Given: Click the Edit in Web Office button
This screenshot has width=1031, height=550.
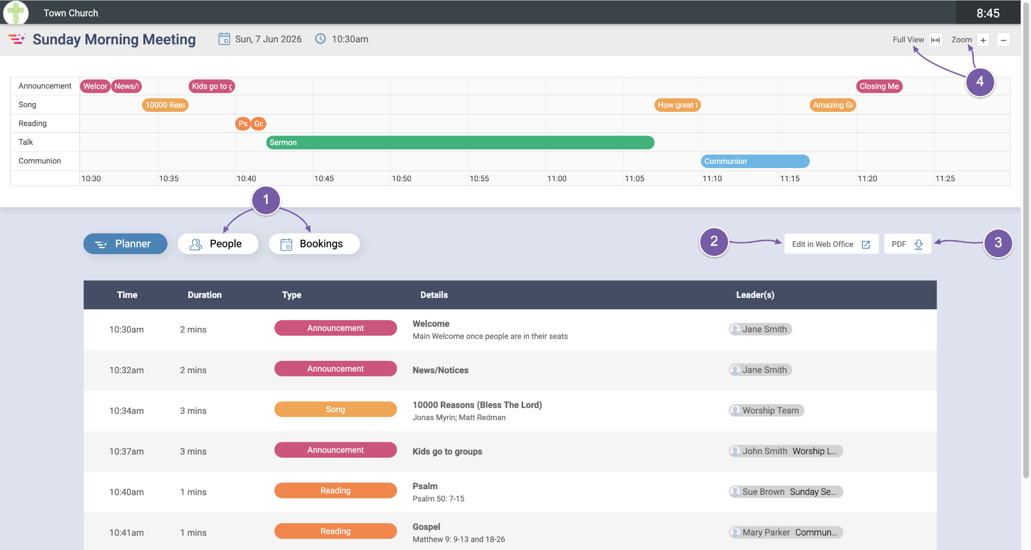Looking at the screenshot, I should (x=832, y=244).
